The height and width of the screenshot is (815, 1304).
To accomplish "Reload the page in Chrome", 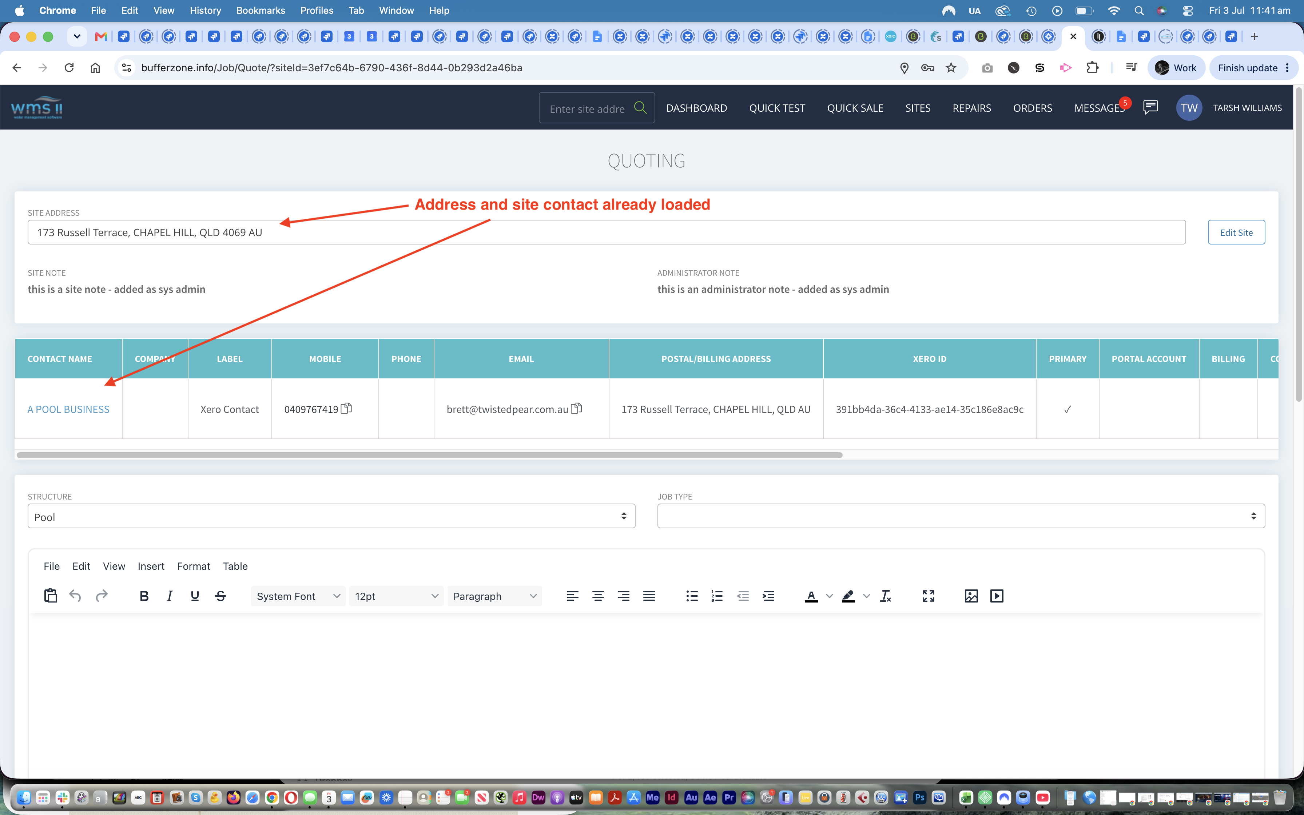I will click(x=69, y=67).
